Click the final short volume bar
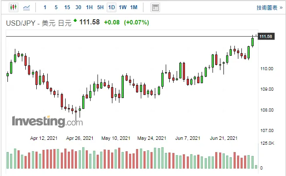 (x=256, y=167)
